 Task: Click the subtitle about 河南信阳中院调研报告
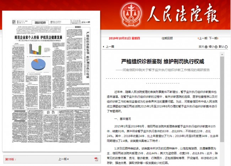click(163, 70)
